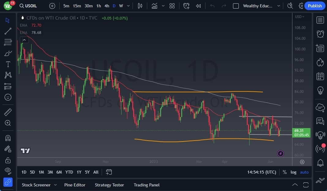Expand the indicator templates dropdown arrow
This screenshot has width=327, height=191.
click(x=163, y=6)
